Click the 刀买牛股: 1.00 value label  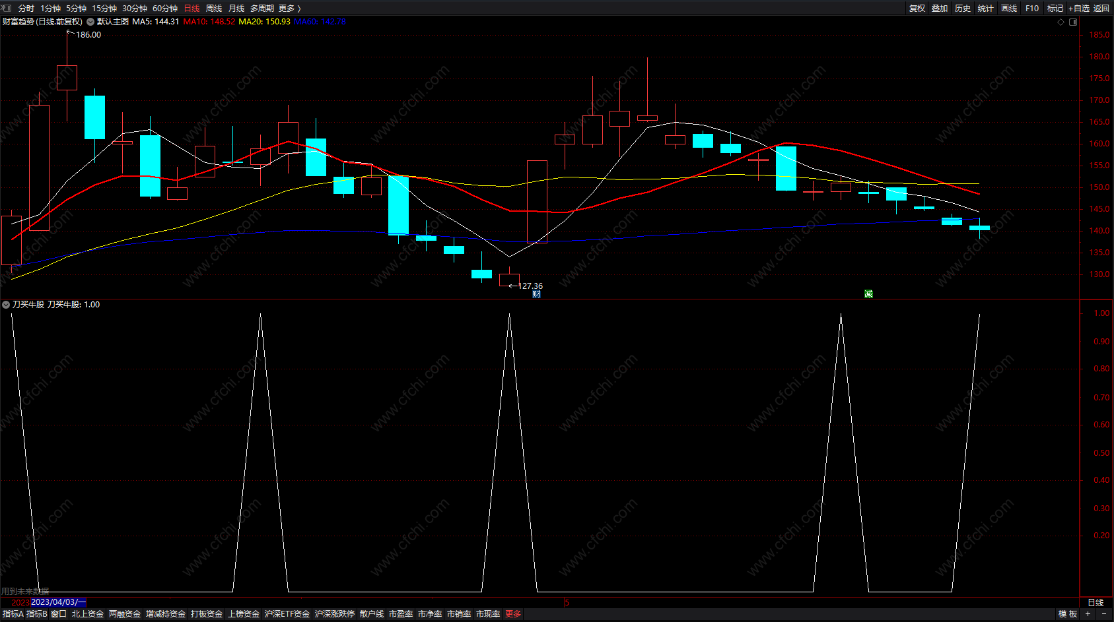[73, 305]
